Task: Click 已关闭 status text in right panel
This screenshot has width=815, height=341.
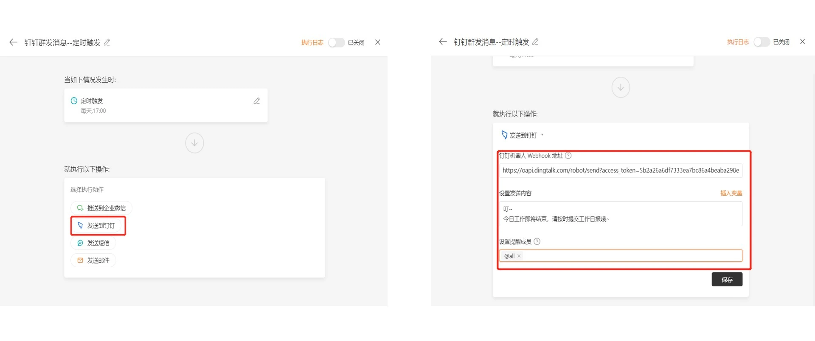Action: coord(781,42)
